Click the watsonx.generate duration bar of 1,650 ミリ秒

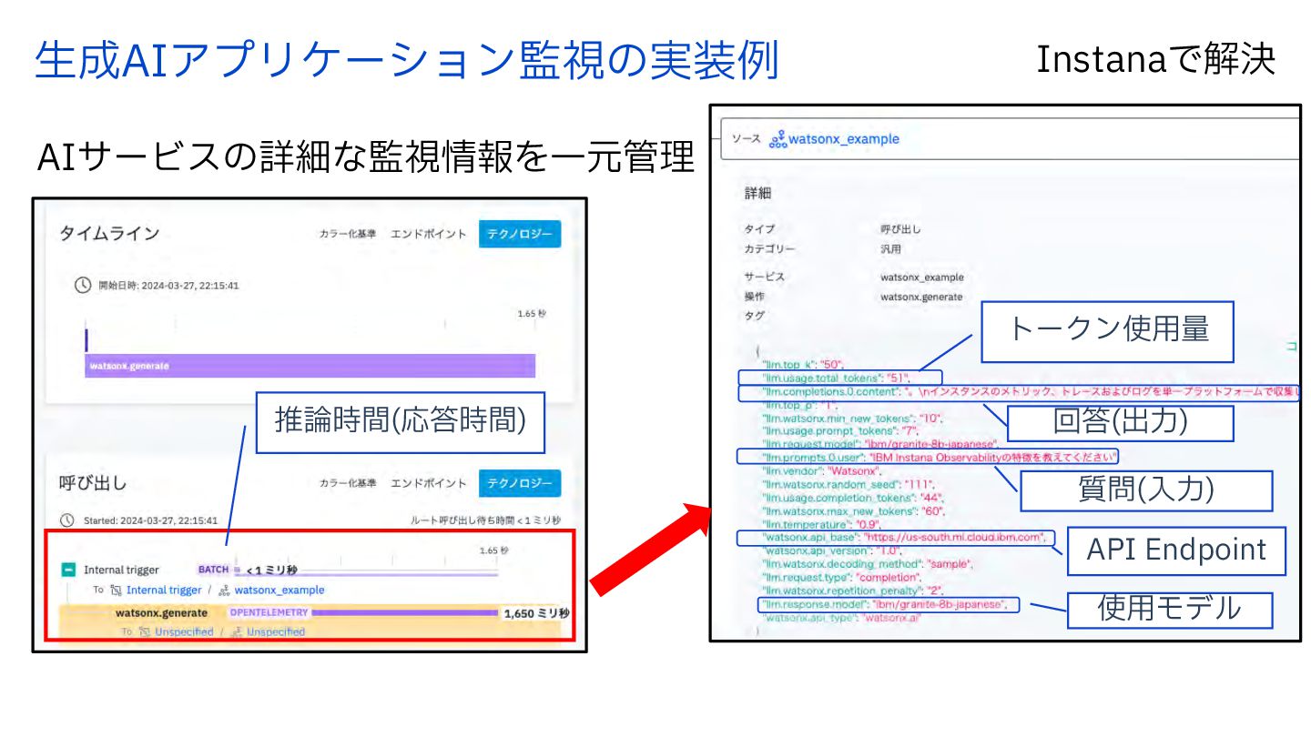pos(404,612)
